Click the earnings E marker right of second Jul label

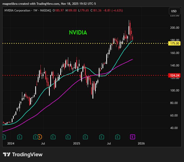coord(117,137)
